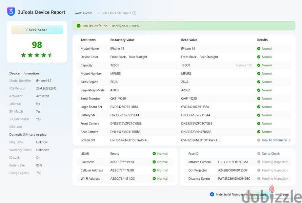The width and height of the screenshot is (302, 203).
Task: Open the How to determine link
Action: (276, 140)
